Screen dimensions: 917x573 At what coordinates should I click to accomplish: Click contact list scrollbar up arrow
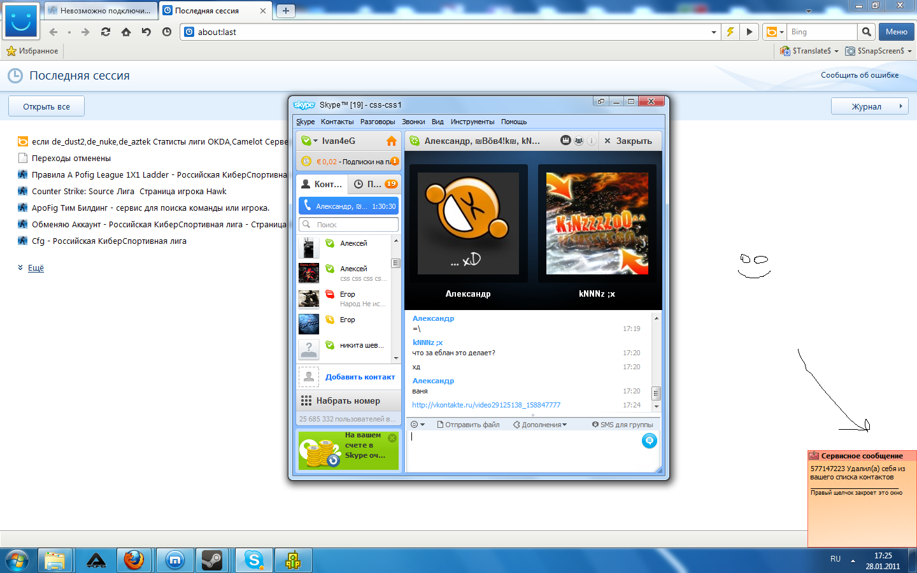click(396, 241)
